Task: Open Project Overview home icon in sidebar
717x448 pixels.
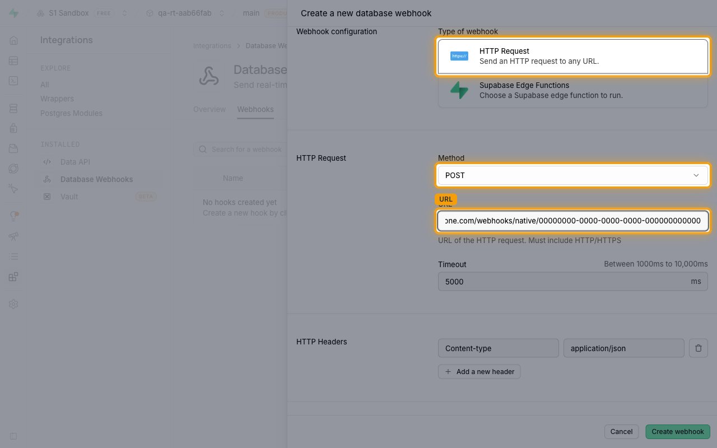Action: pos(13,40)
